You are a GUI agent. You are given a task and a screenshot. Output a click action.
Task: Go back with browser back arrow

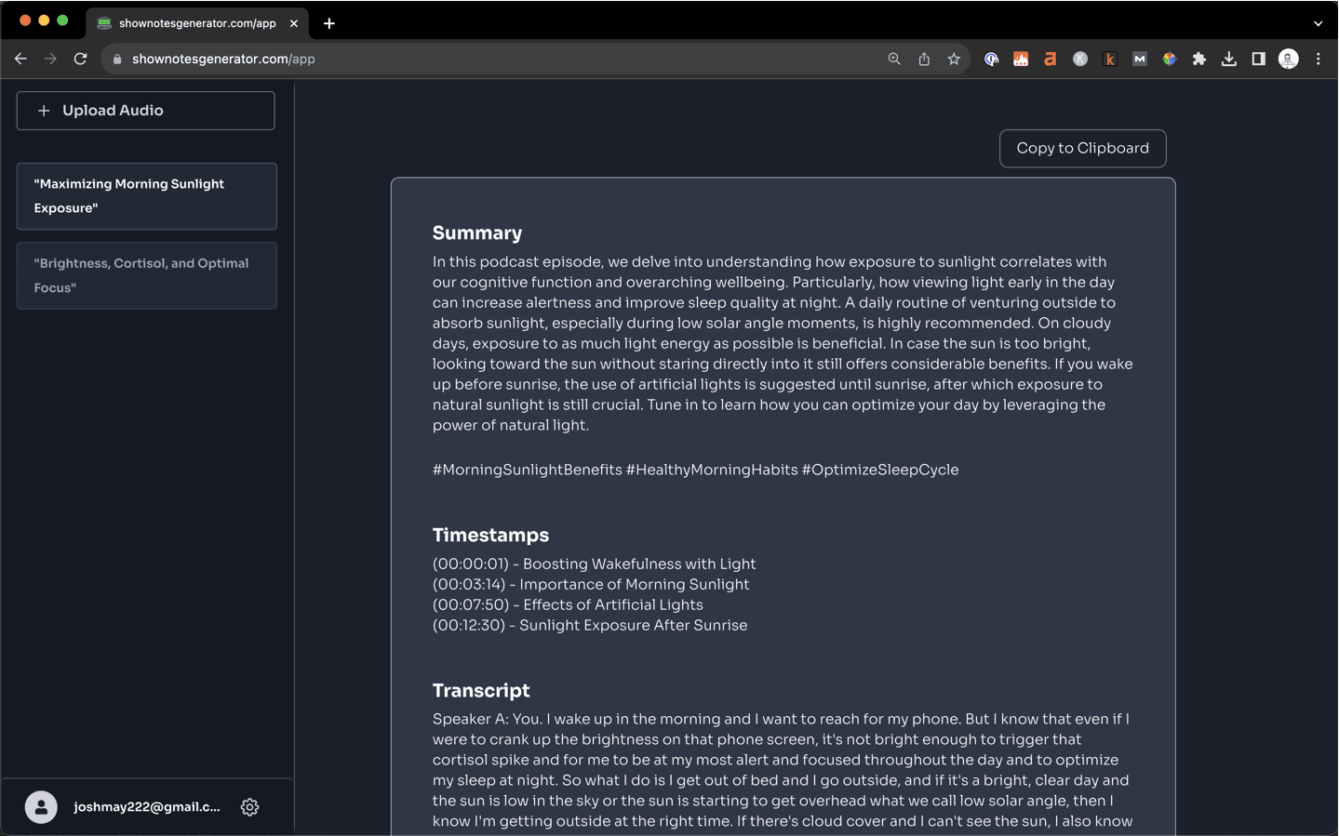tap(20, 59)
